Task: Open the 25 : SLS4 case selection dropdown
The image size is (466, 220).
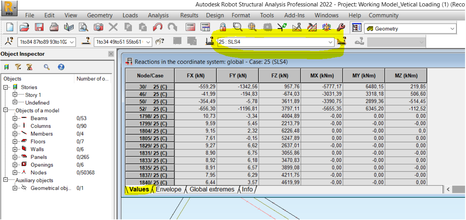Action: 330,42
